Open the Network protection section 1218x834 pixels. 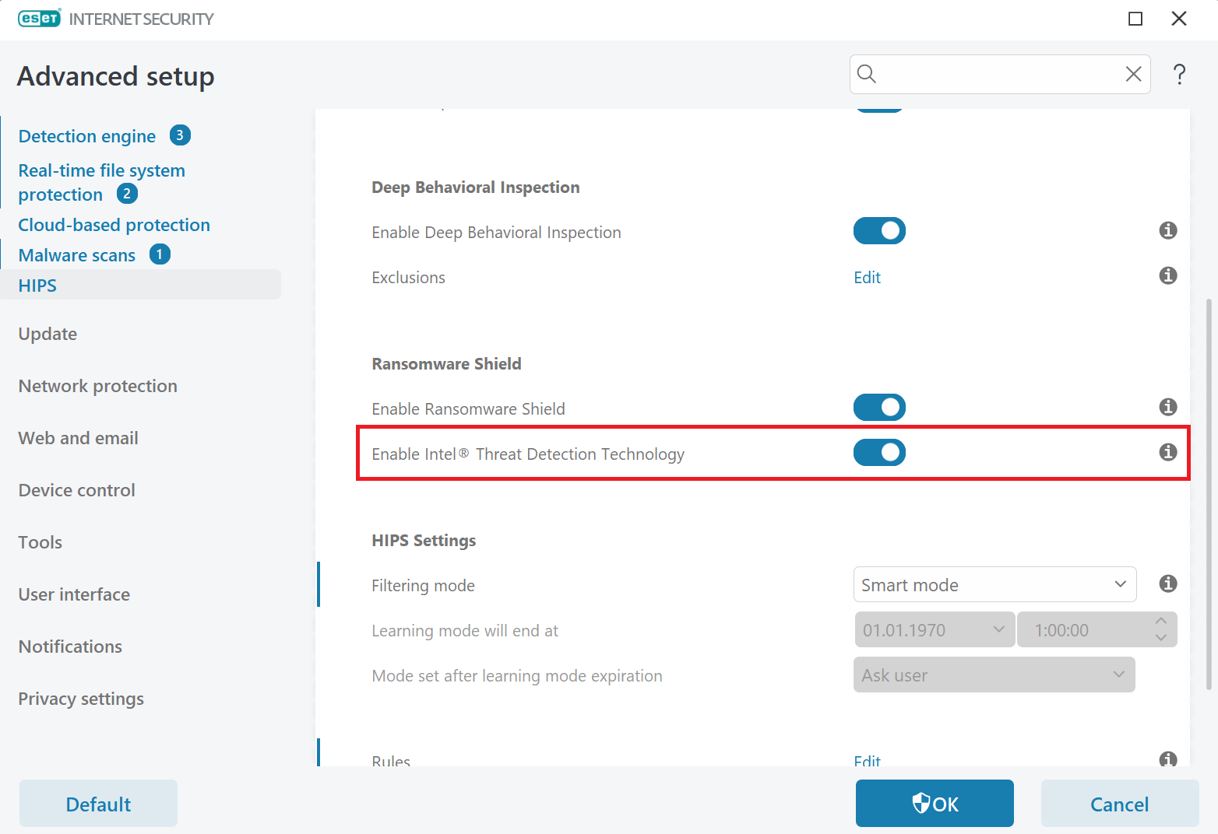point(98,386)
